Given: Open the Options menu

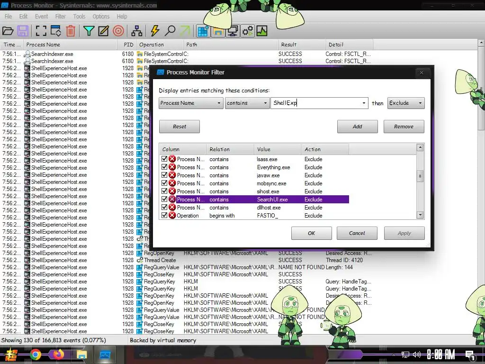Looking at the screenshot, I should (101, 17).
